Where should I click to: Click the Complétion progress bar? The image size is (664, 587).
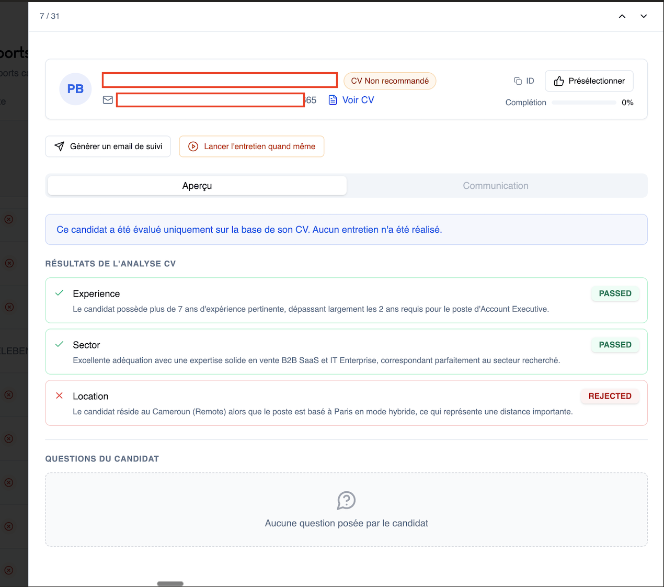pyautogui.click(x=583, y=103)
